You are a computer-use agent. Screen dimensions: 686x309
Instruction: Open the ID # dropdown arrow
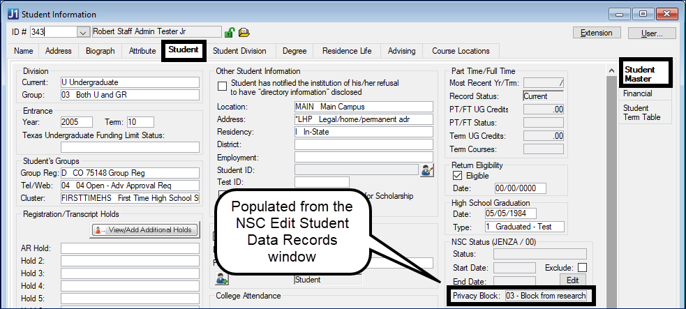pos(83,32)
